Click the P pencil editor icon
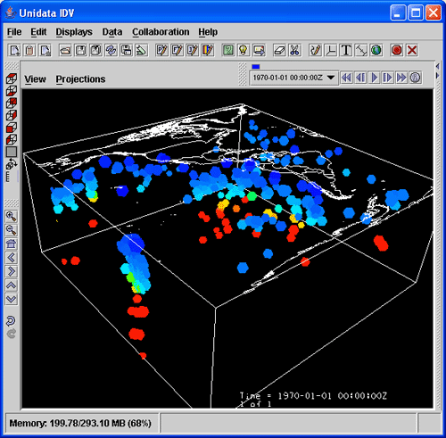 (x=162, y=50)
